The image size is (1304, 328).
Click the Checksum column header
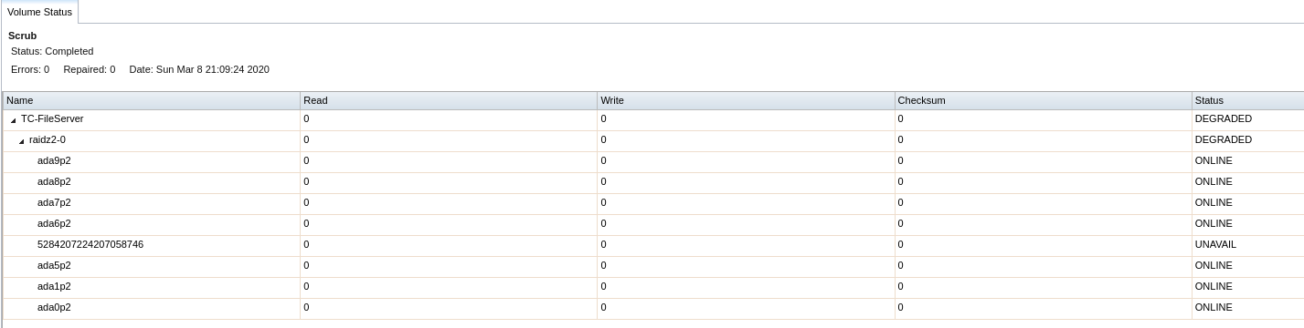pyautogui.click(x=1043, y=100)
